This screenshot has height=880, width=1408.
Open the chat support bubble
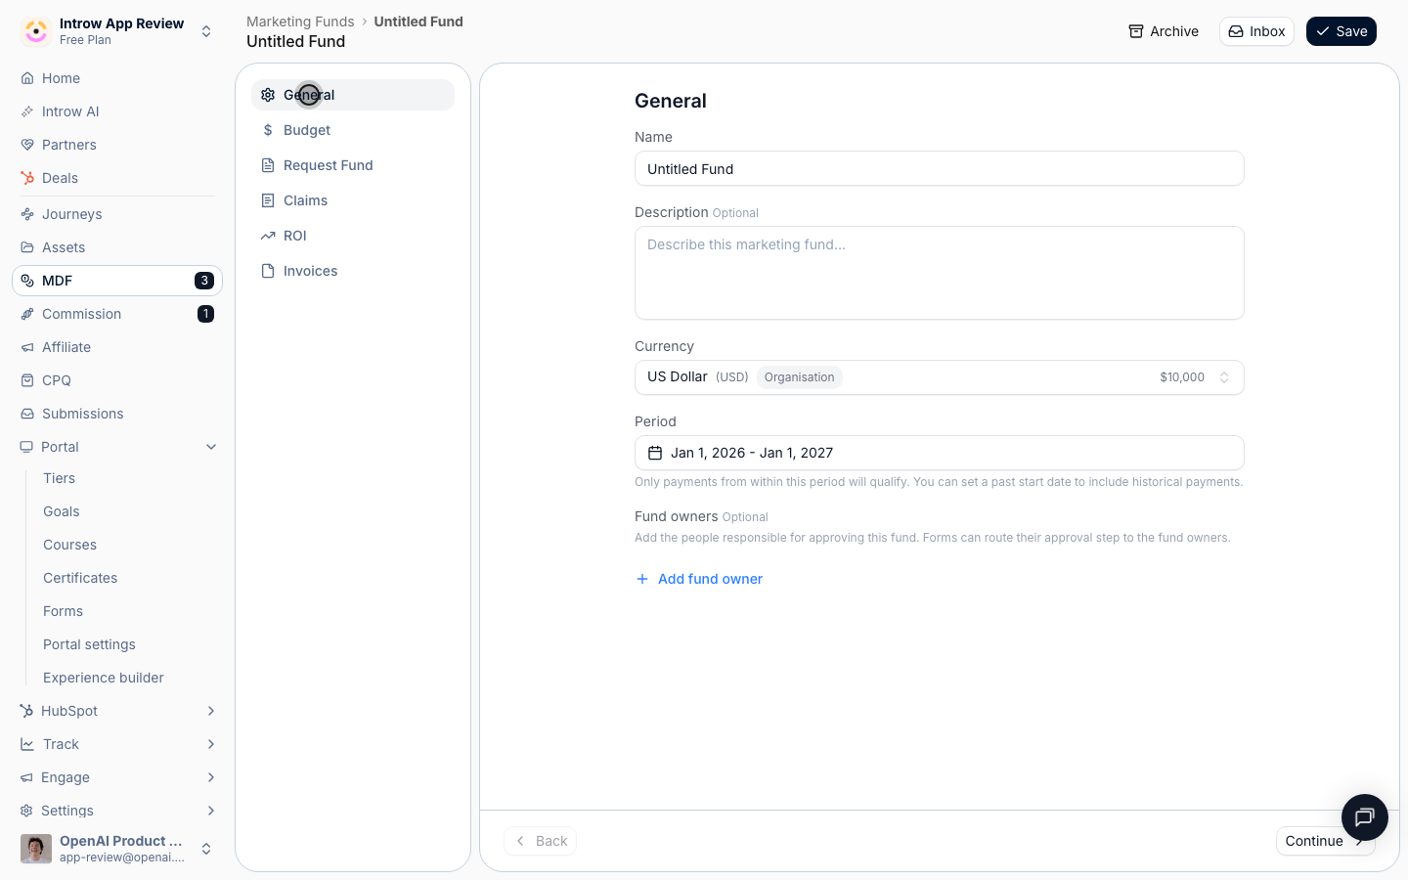click(x=1365, y=817)
